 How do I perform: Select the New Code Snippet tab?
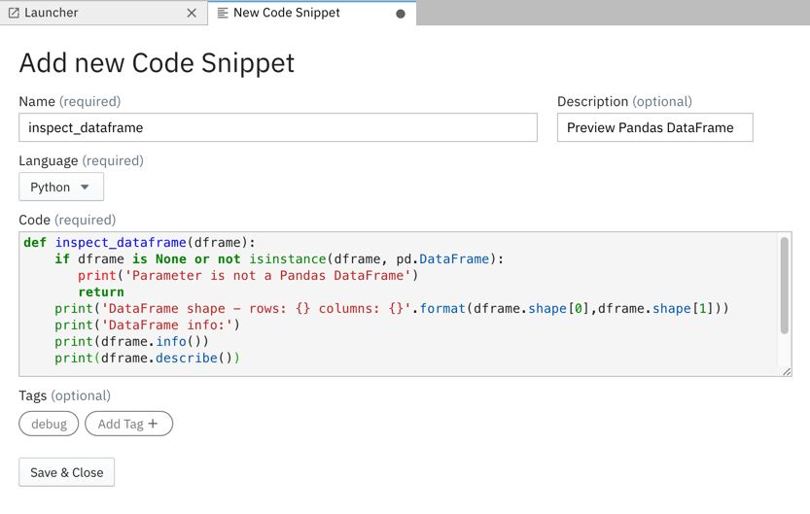pyautogui.click(x=312, y=13)
